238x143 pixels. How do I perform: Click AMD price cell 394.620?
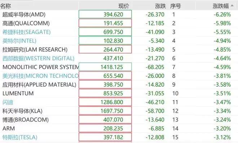105,14
